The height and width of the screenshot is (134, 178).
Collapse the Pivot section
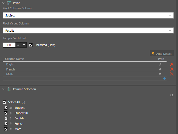tap(3, 3)
